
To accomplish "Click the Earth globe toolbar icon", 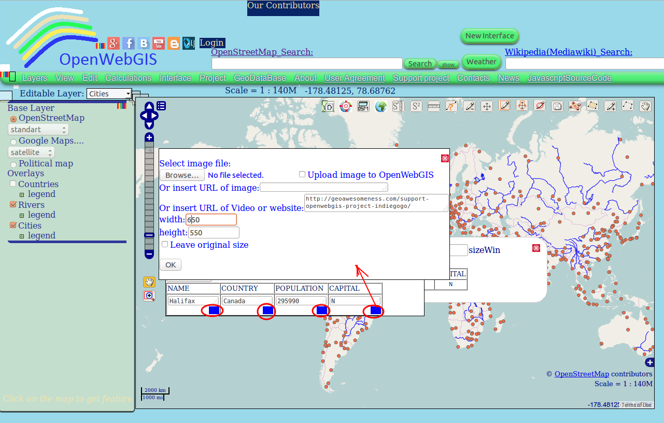I will [381, 106].
